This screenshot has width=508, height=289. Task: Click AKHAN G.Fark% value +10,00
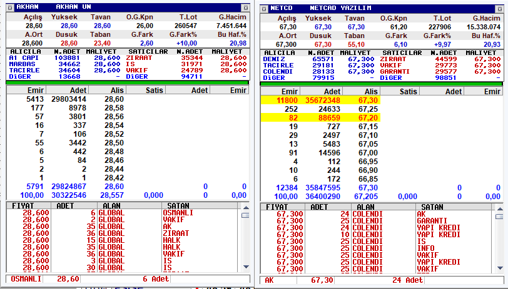click(186, 43)
